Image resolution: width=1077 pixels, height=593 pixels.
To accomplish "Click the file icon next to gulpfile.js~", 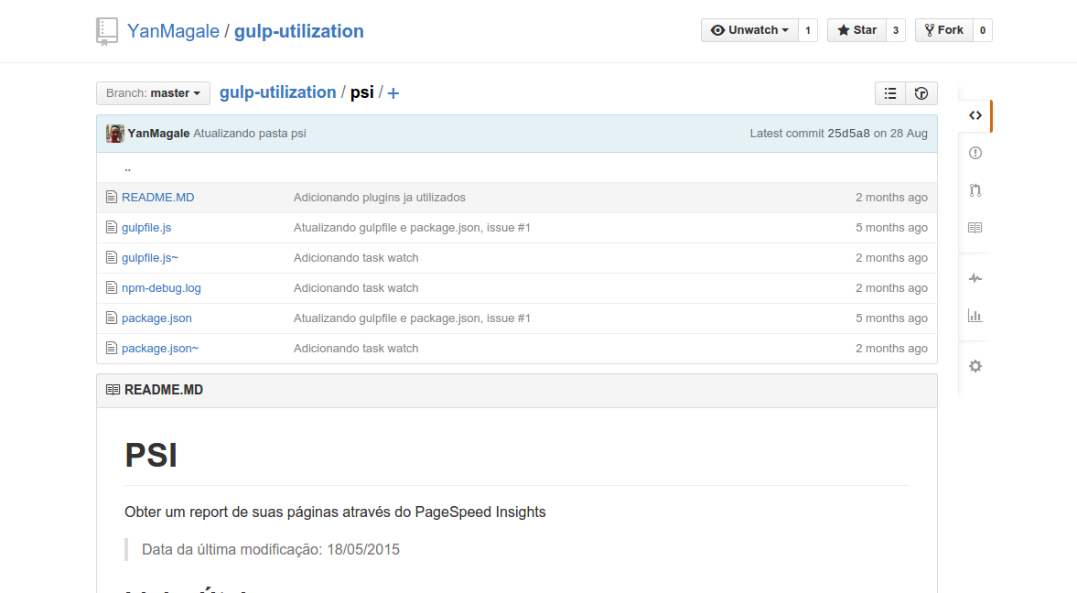I will (x=112, y=258).
